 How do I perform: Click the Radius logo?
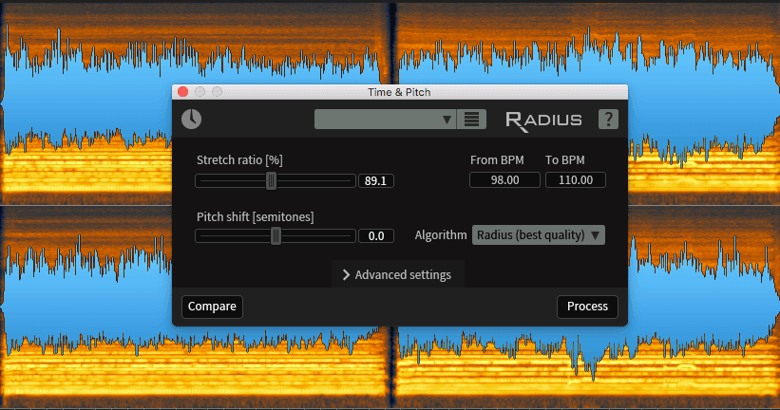(543, 121)
